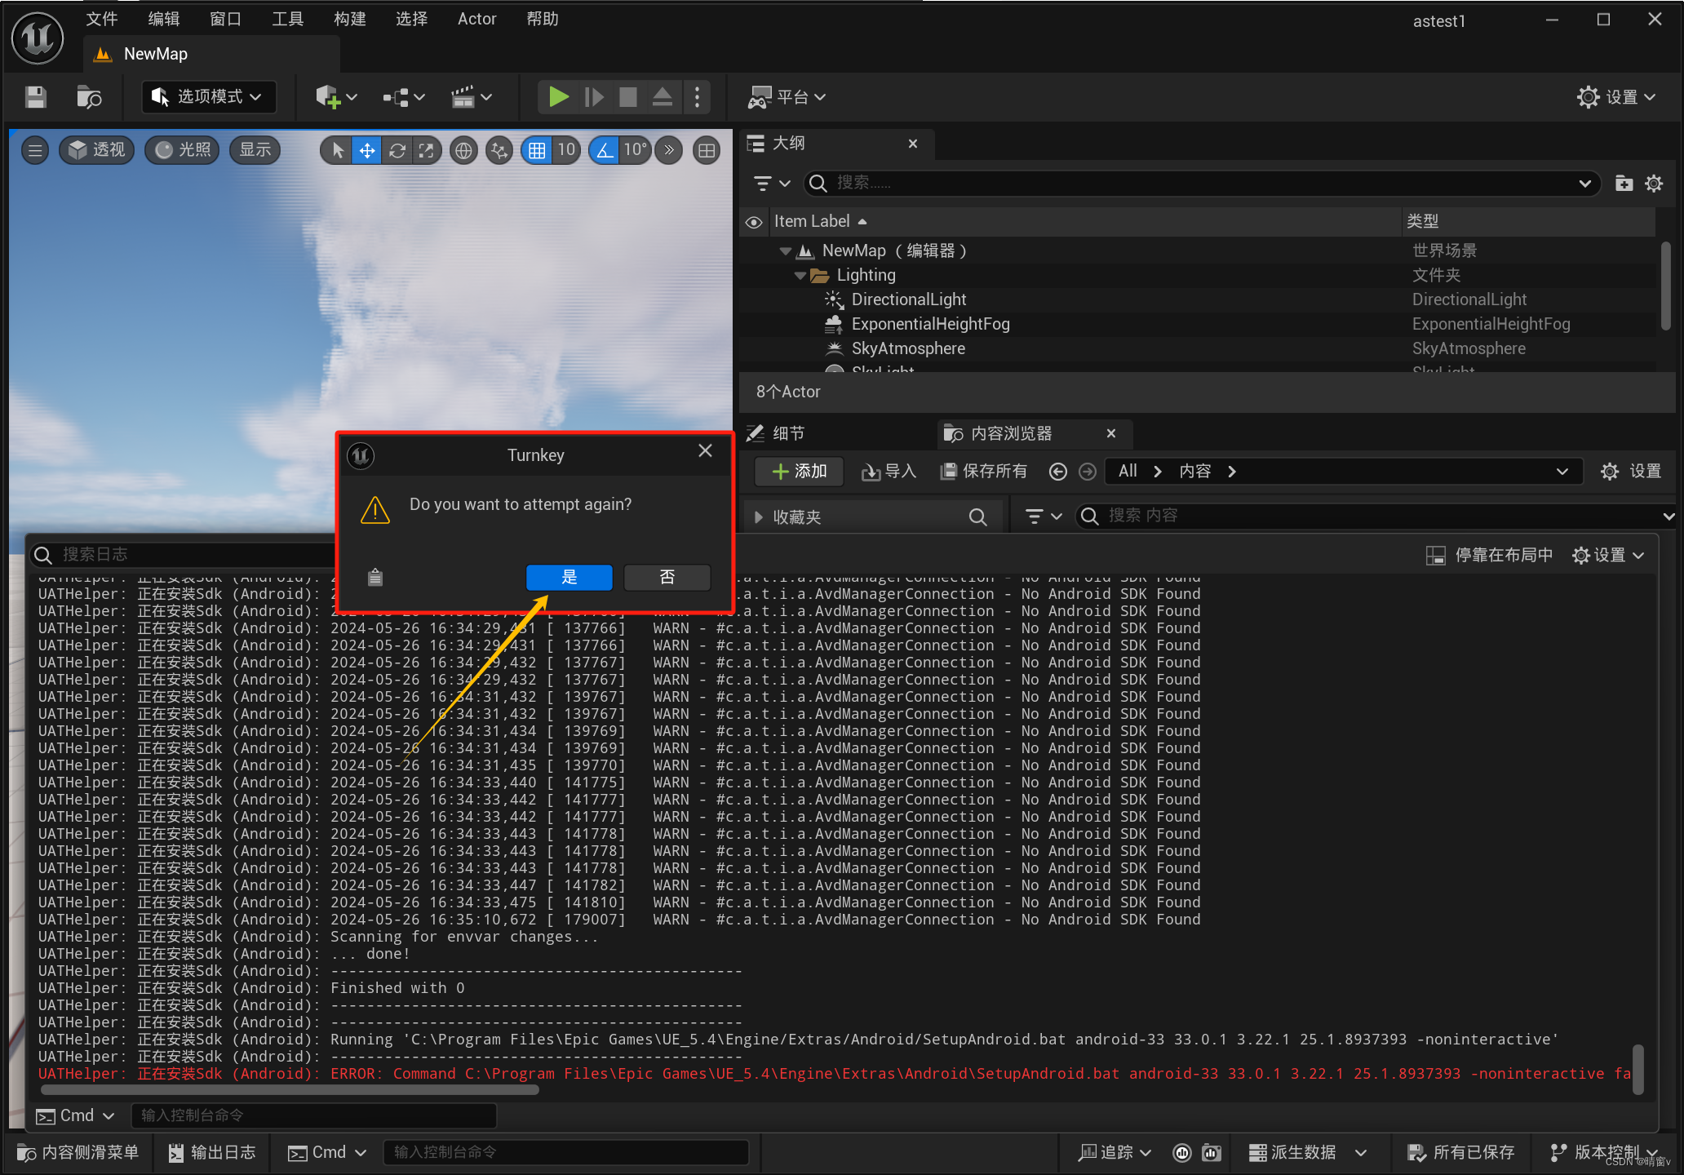
Task: Click 是 in the Turnkey dialog
Action: 569,577
